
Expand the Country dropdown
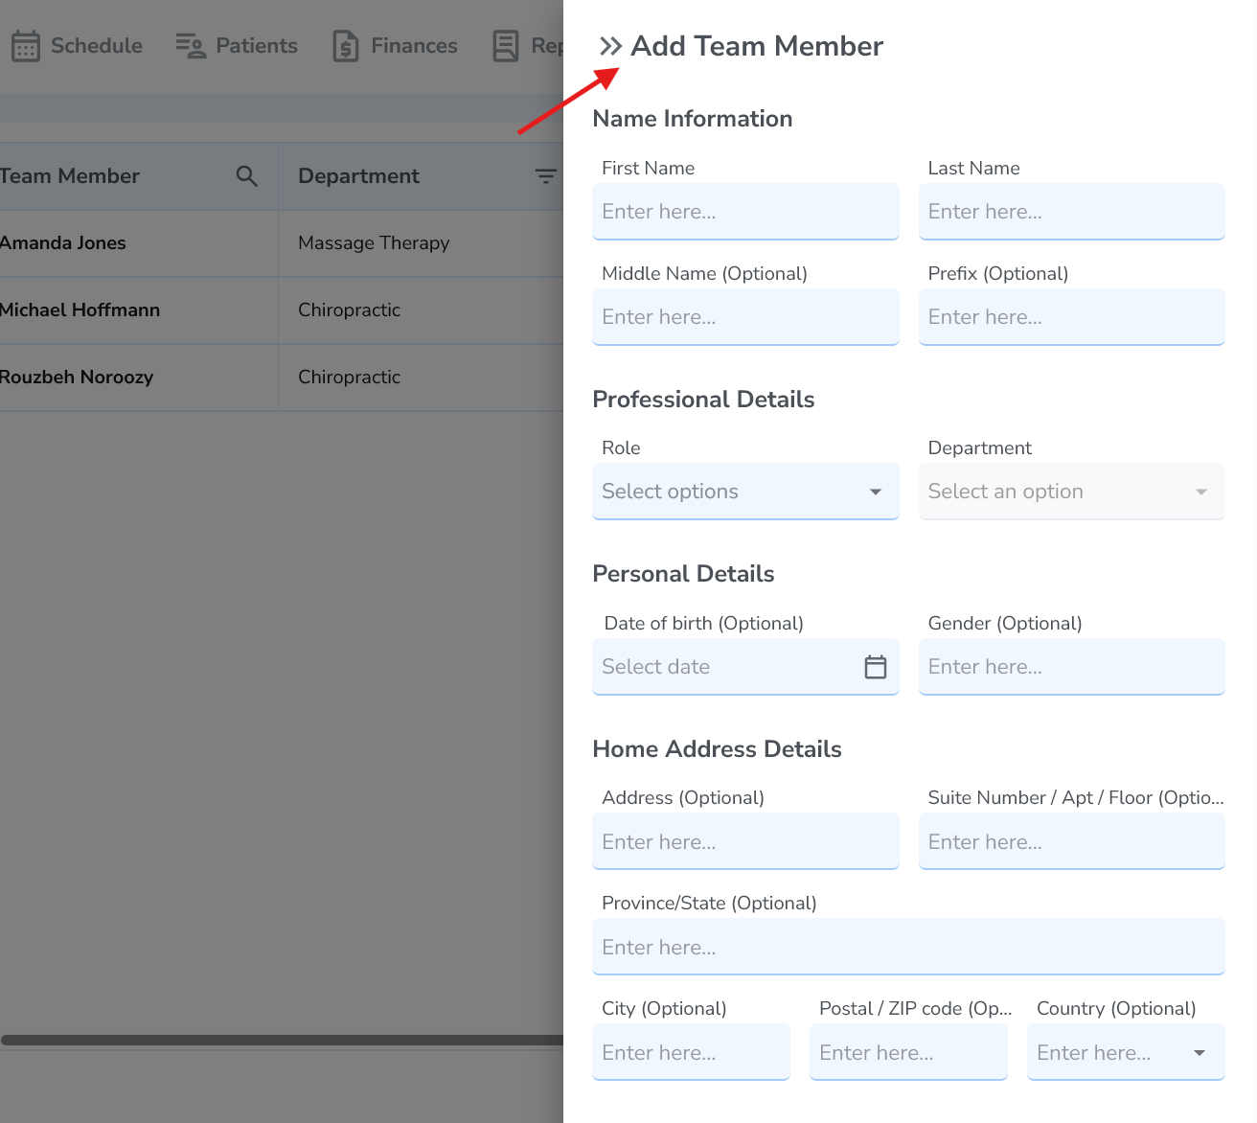click(x=1198, y=1052)
